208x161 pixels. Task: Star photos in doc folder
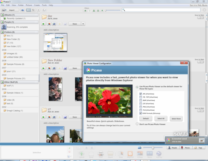coord(60,24)
